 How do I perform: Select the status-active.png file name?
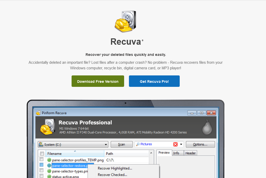pyautogui.click(x=65, y=176)
